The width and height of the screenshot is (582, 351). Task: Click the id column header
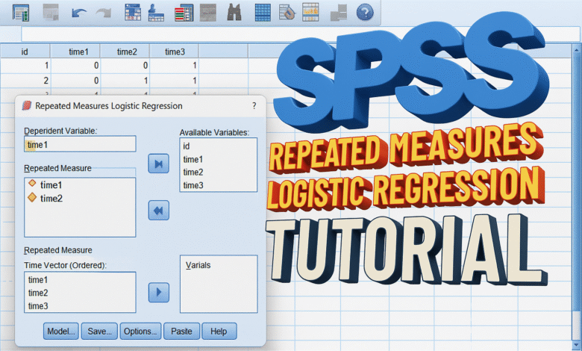[x=25, y=52]
